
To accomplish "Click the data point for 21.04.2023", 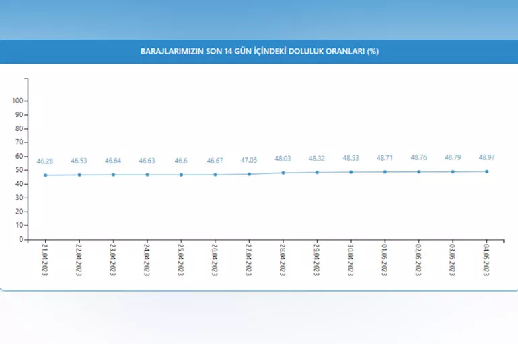I will pos(46,175).
